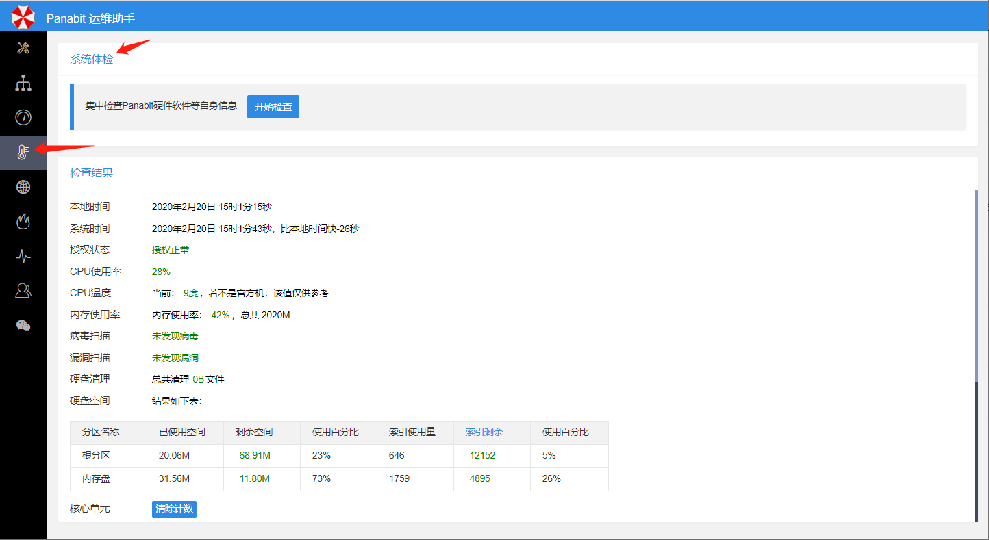The width and height of the screenshot is (989, 540).
Task: Click the 清除计数 button
Action: pos(174,509)
